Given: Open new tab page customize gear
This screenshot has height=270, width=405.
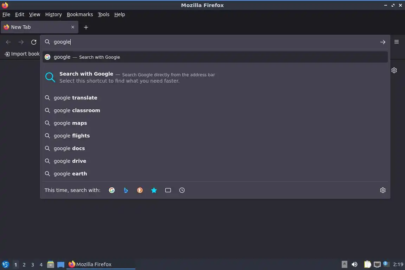Looking at the screenshot, I should [394, 70].
